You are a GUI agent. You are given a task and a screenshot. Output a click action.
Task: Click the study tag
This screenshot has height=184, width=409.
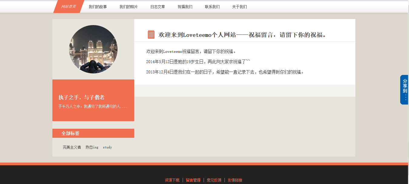[107, 147]
